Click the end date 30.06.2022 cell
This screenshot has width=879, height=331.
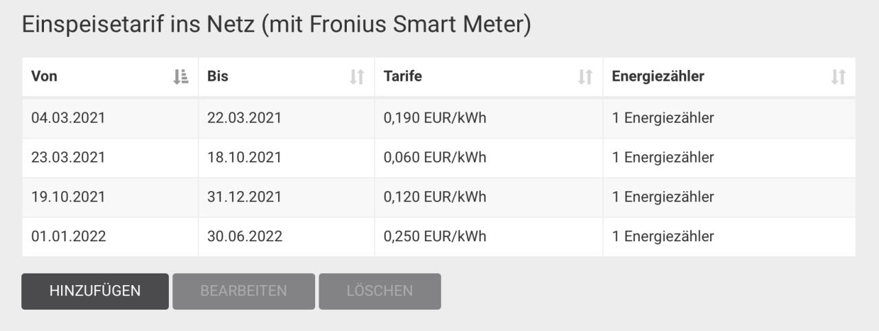(286, 237)
